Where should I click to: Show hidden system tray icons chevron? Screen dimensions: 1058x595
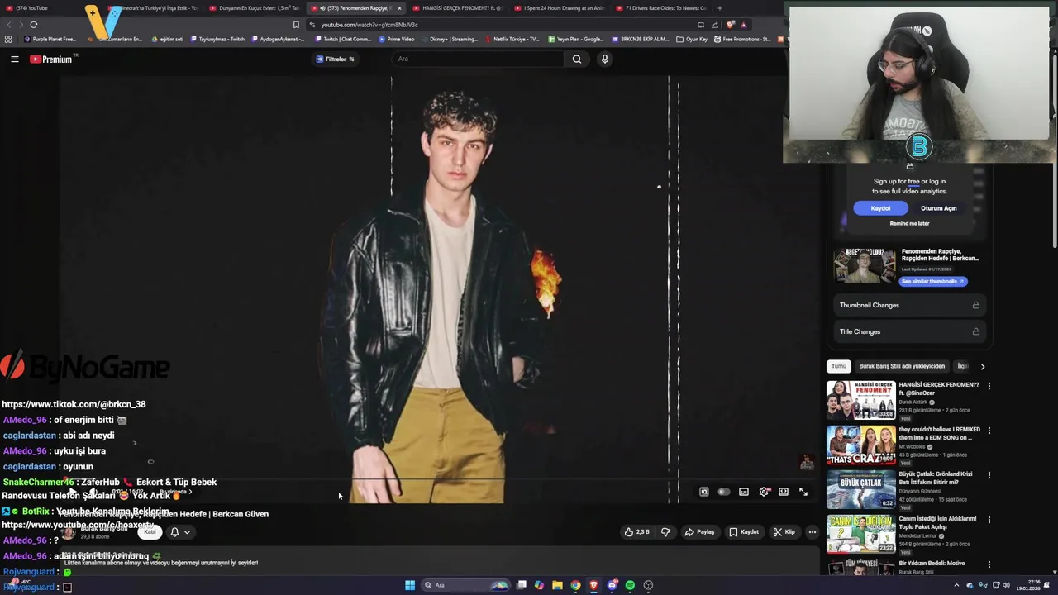click(x=956, y=585)
